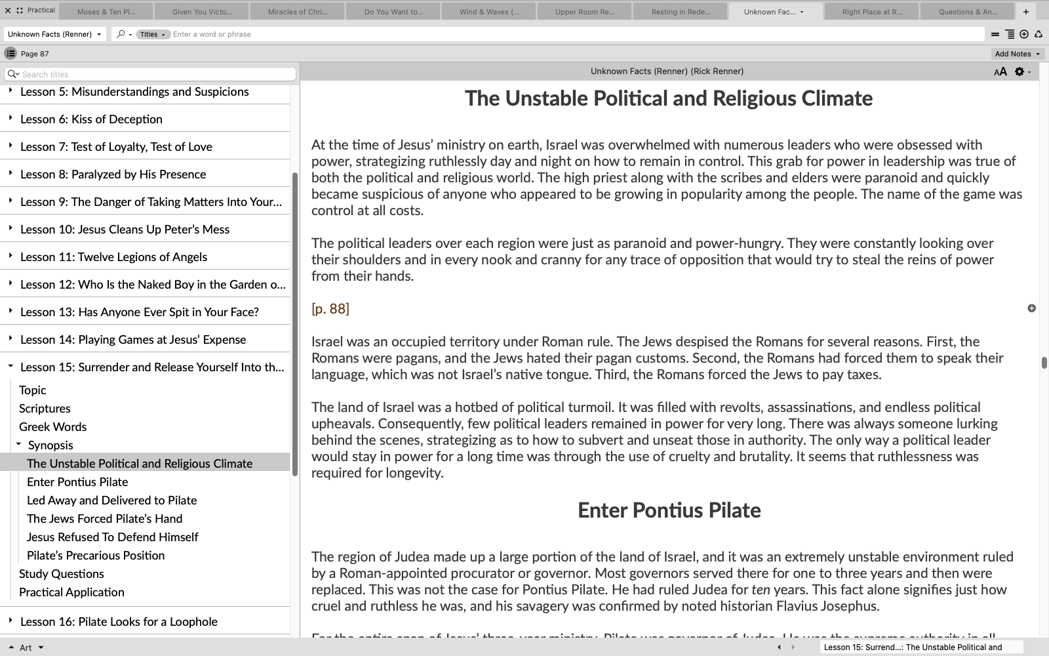Click the Practical workspace zone title
The width and height of the screenshot is (1049, 656).
click(41, 10)
